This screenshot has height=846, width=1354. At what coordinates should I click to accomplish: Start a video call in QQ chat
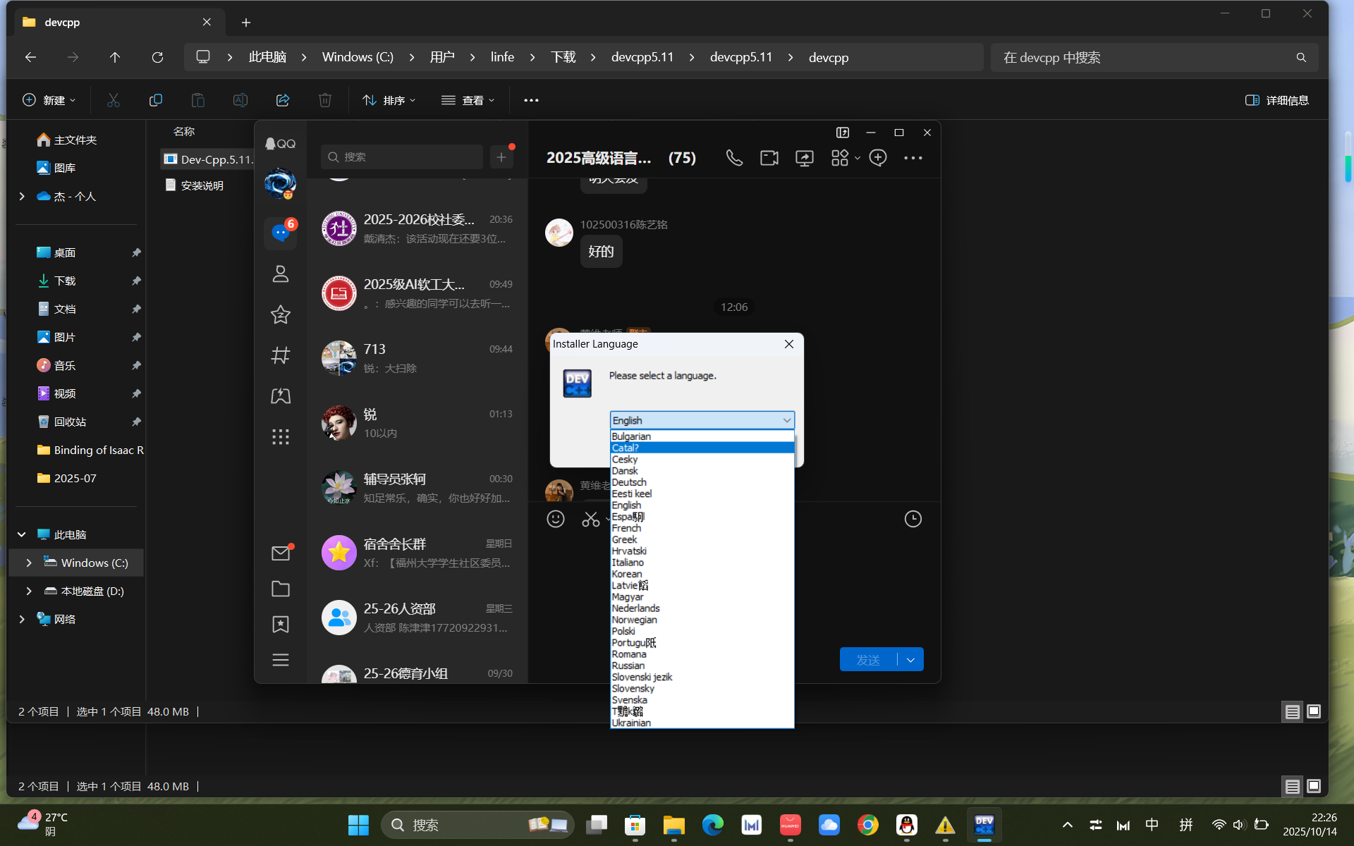(x=769, y=158)
